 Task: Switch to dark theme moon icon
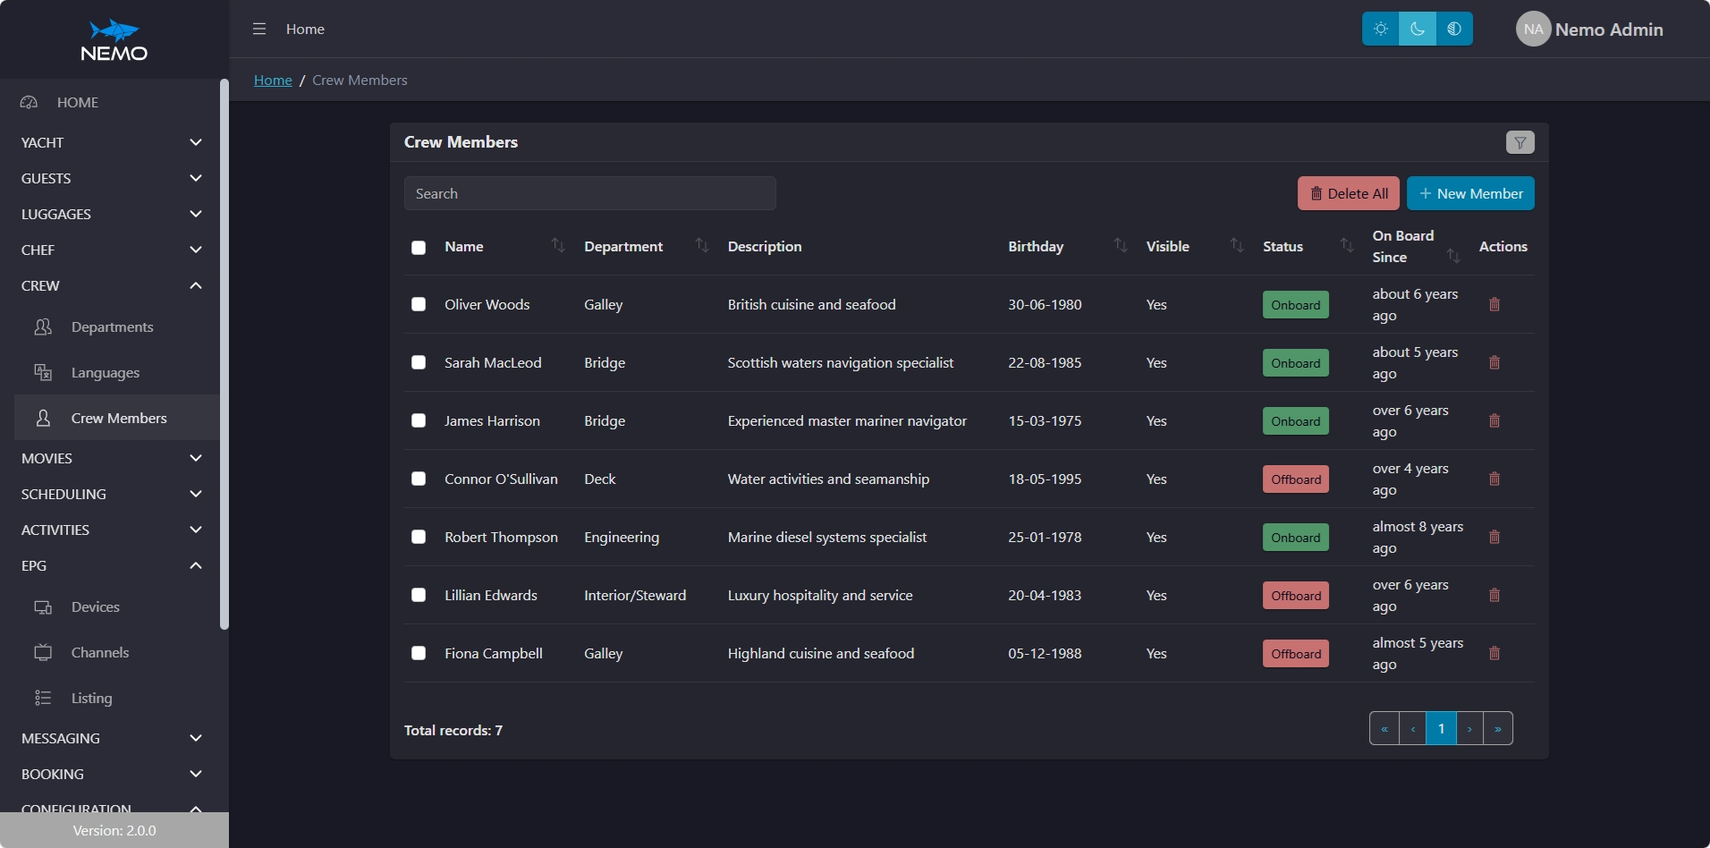[x=1418, y=29]
